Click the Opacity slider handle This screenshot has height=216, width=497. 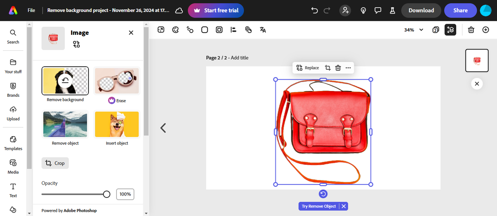tap(107, 194)
